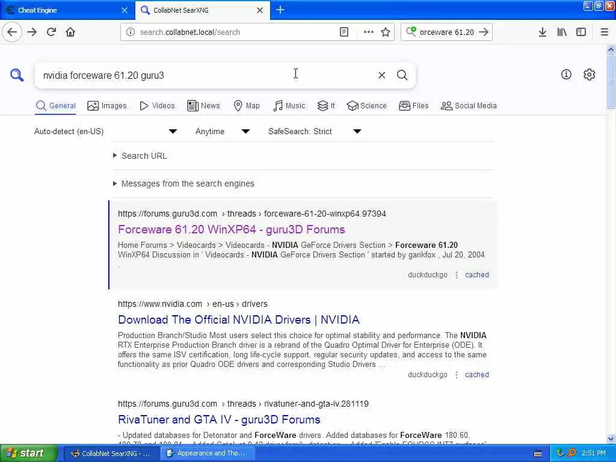Close the Cheat Engine tab
The height and width of the screenshot is (462, 616).
click(125, 10)
